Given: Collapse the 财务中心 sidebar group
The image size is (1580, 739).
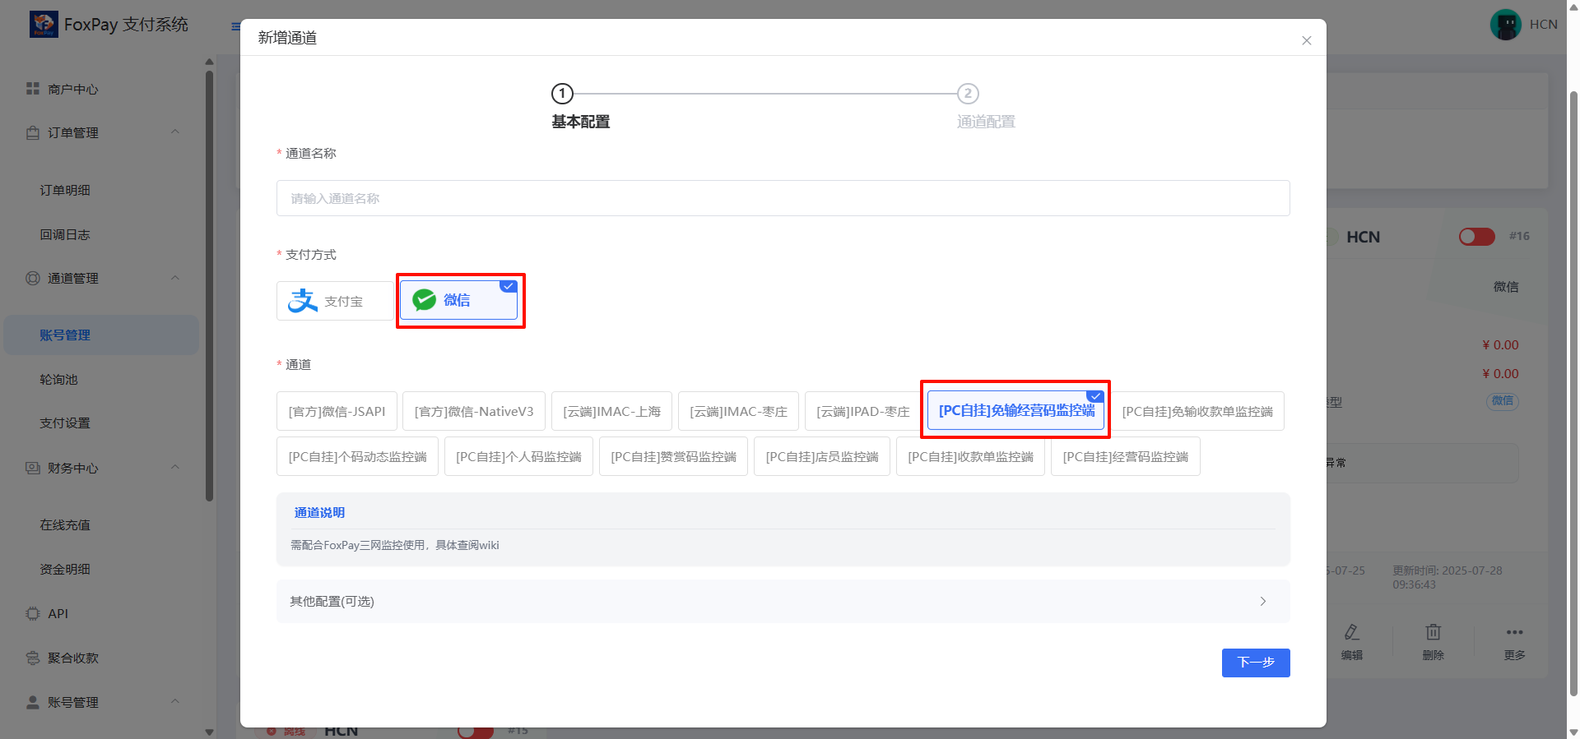Looking at the screenshot, I should click(174, 468).
